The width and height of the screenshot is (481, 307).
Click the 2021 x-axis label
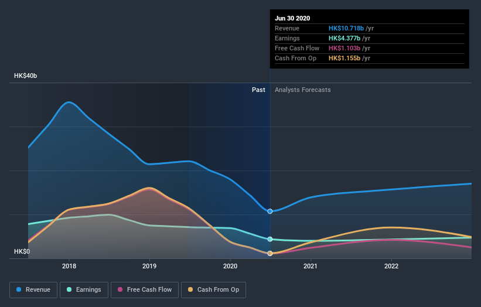click(x=311, y=266)
